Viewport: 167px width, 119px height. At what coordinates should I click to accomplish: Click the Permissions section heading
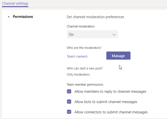23,17
